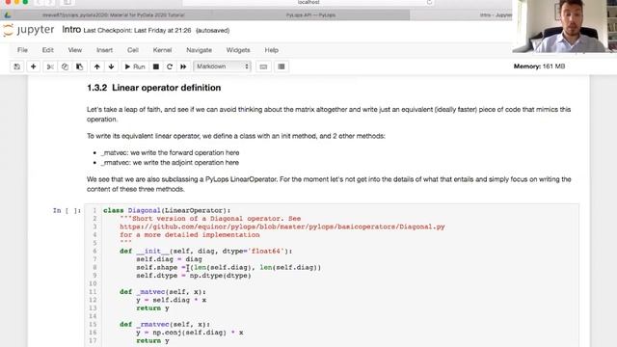Open the File menu
Viewport: 617px width, 347px height.
click(x=22, y=50)
